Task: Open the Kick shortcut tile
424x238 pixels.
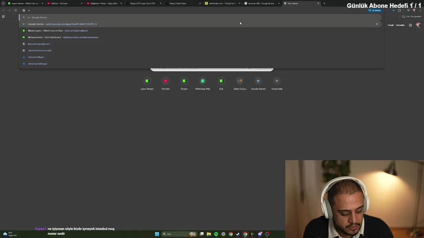Action: 221,84
